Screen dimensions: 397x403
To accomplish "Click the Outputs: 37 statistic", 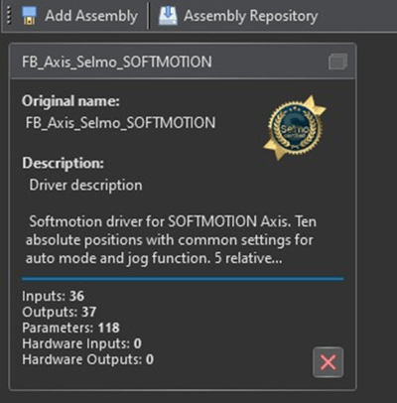I will (60, 312).
